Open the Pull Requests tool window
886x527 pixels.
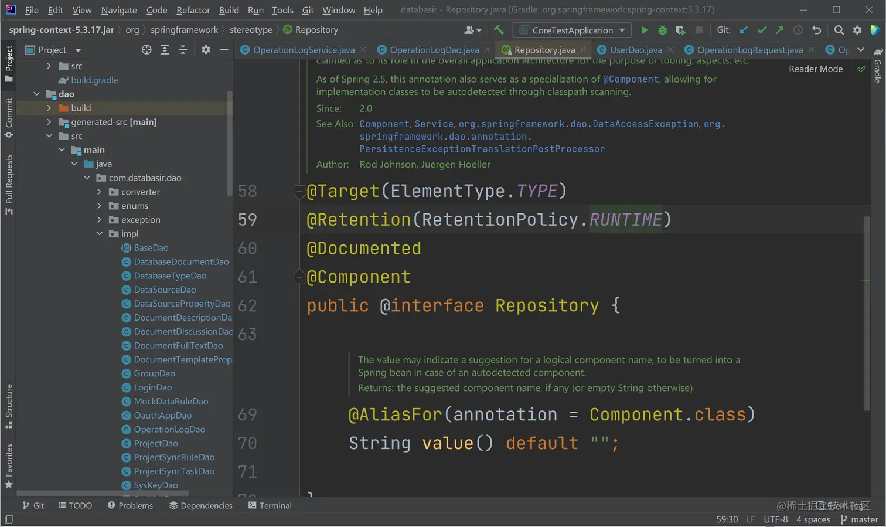click(x=9, y=185)
